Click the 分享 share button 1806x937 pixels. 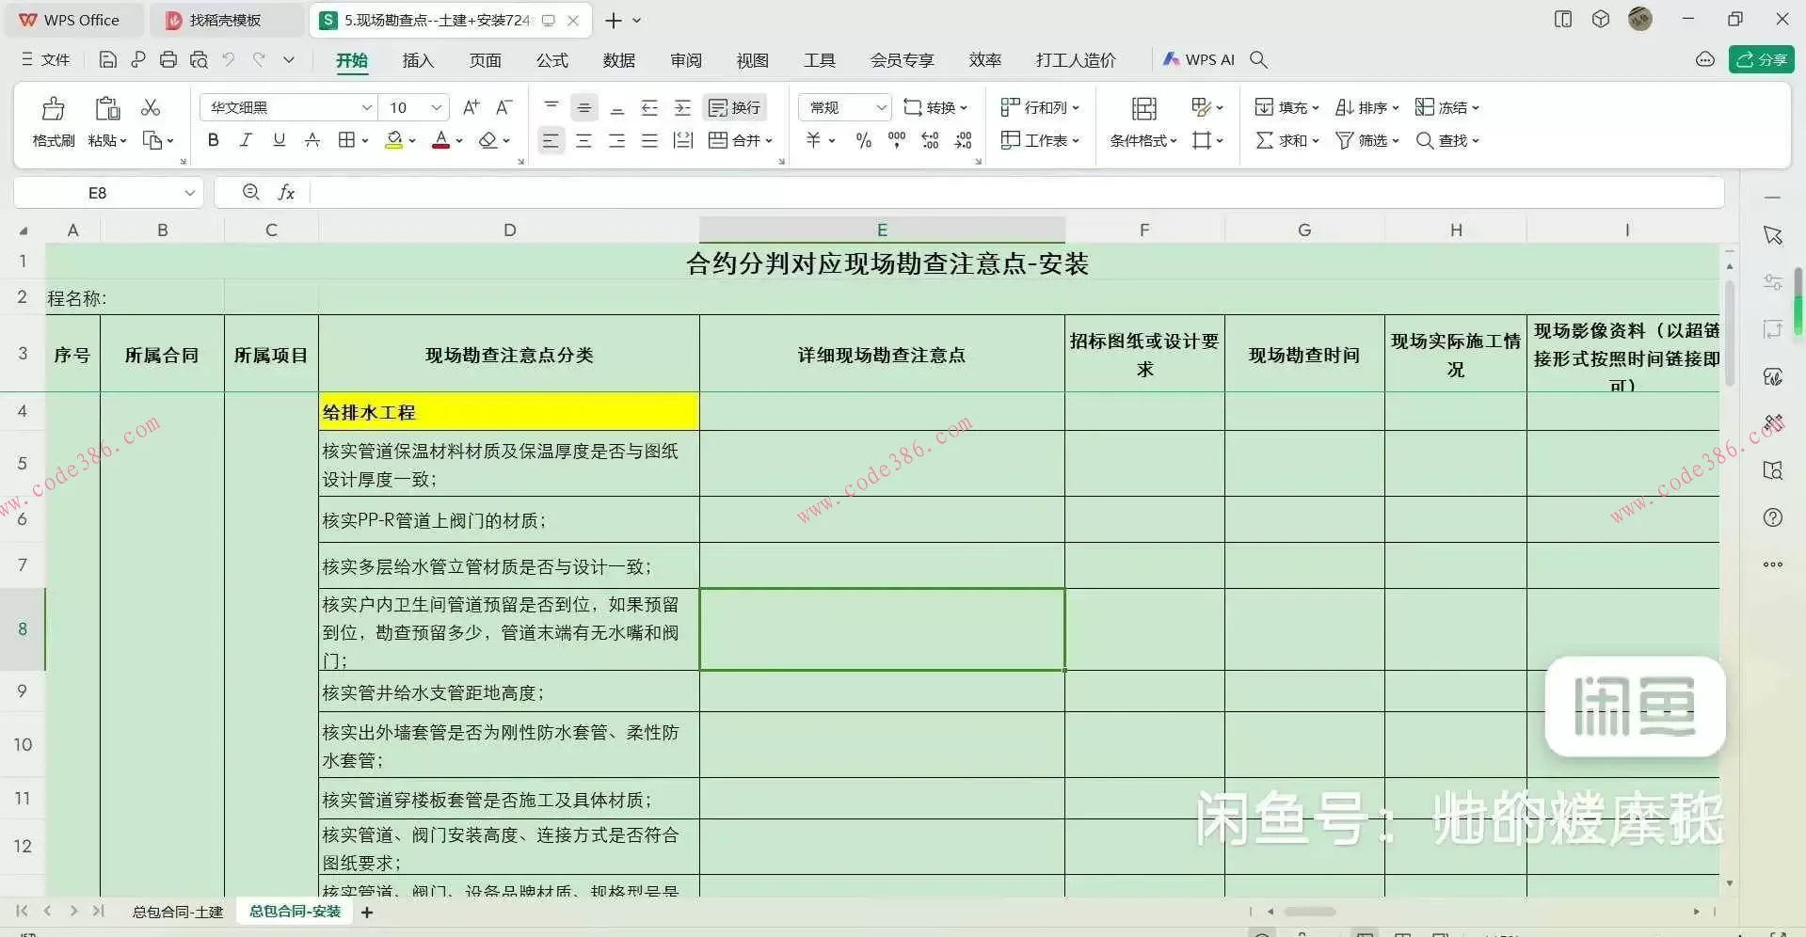click(1761, 58)
